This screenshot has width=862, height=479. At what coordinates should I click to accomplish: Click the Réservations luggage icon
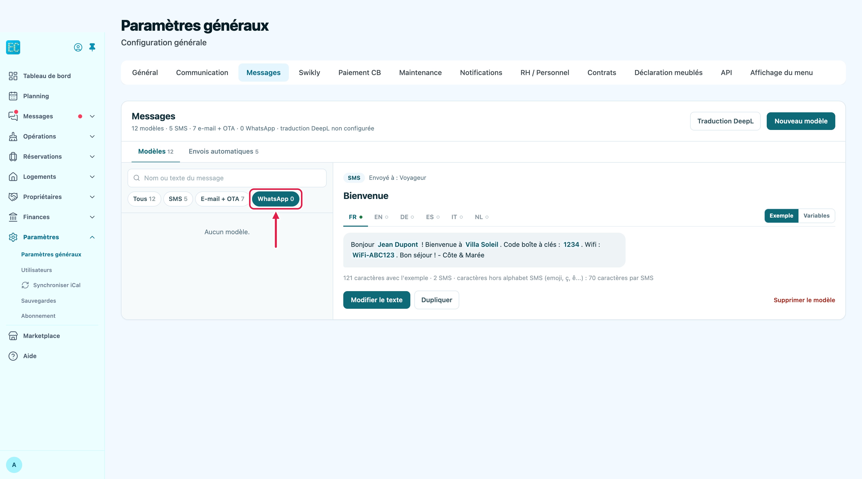point(13,156)
